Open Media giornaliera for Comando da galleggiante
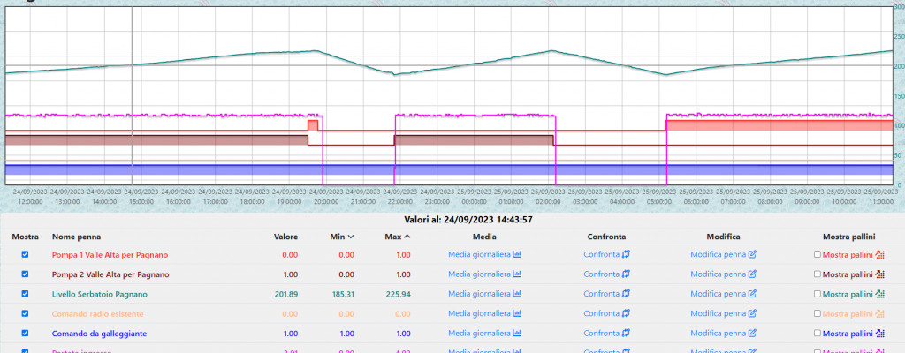This screenshot has height=353, width=905. coord(484,334)
